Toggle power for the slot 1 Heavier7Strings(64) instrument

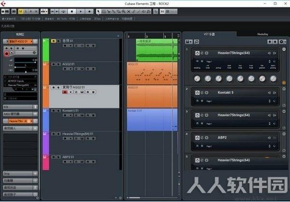coord(197,53)
